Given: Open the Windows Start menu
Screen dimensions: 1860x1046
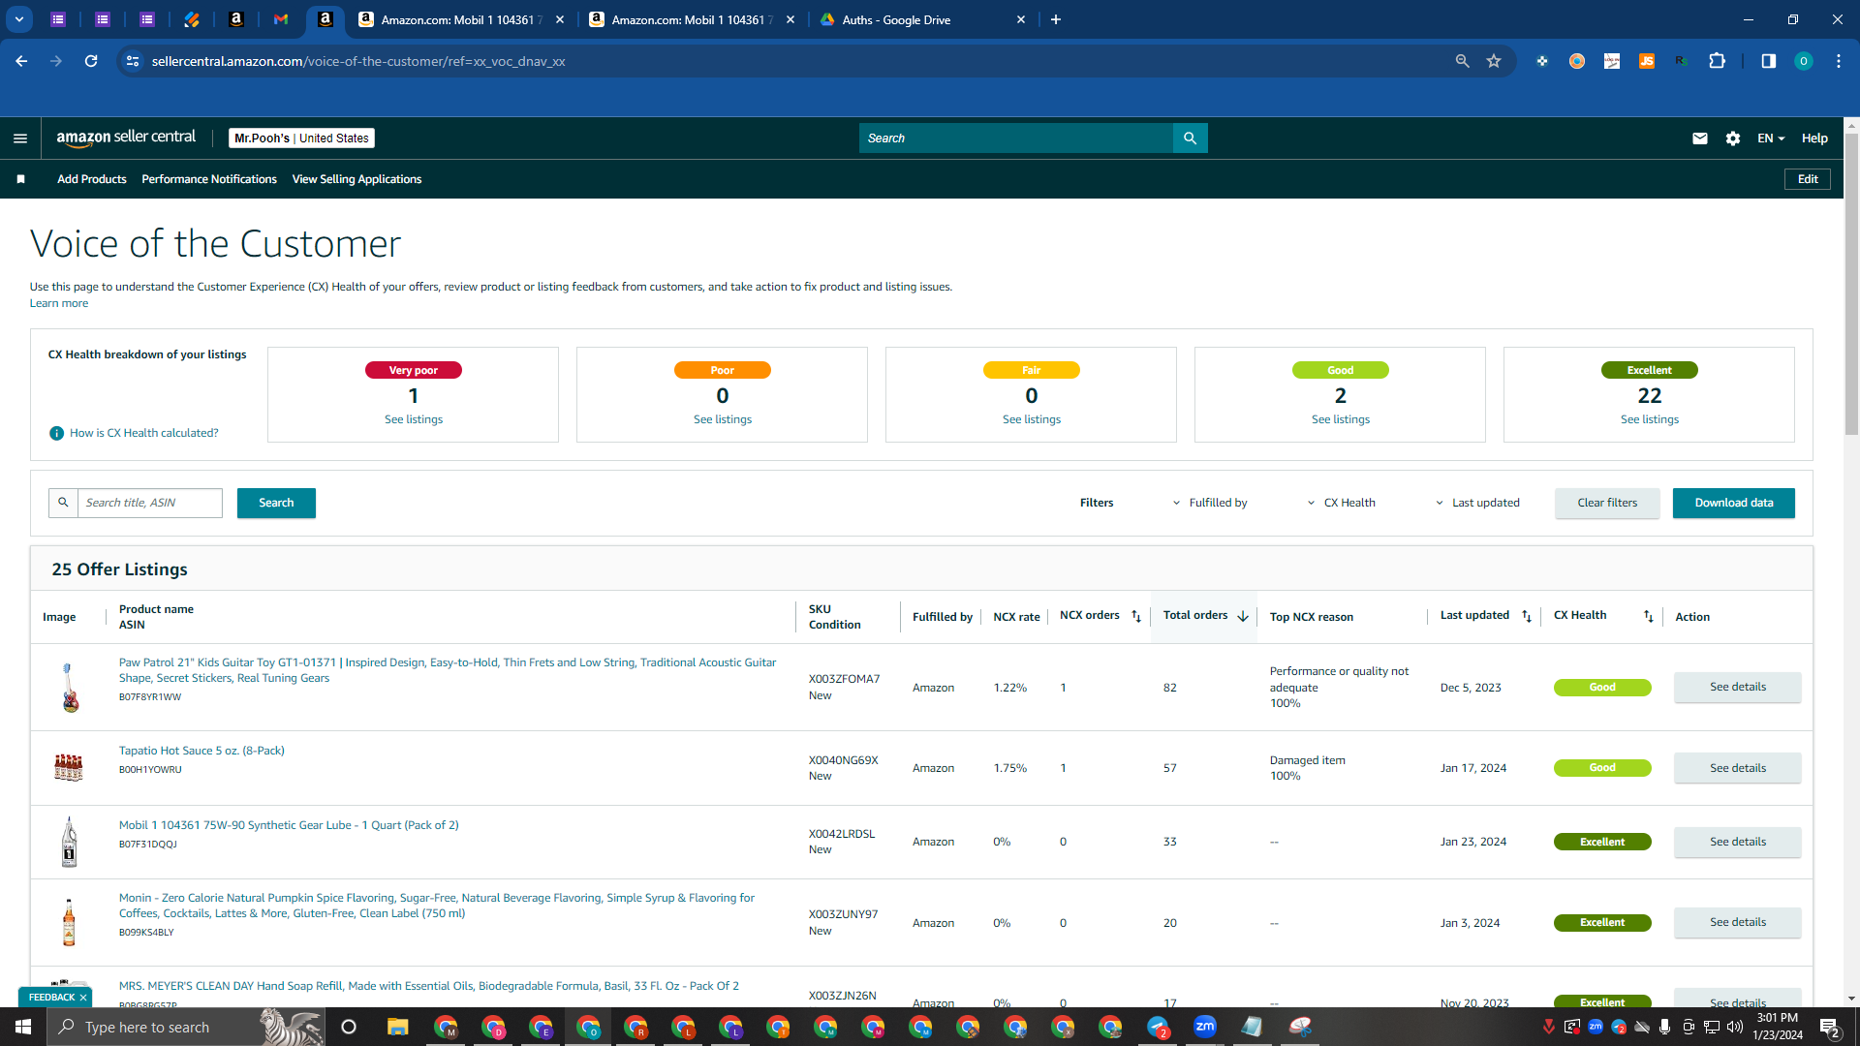Looking at the screenshot, I should pos(23,1027).
